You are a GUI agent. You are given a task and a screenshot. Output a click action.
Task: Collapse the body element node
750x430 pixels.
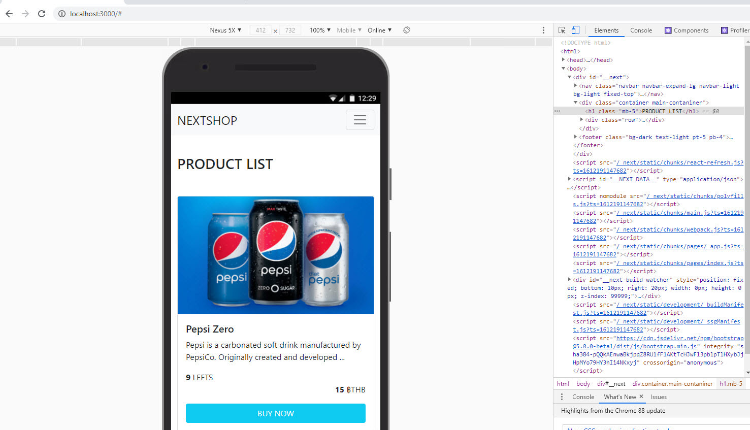click(x=563, y=69)
